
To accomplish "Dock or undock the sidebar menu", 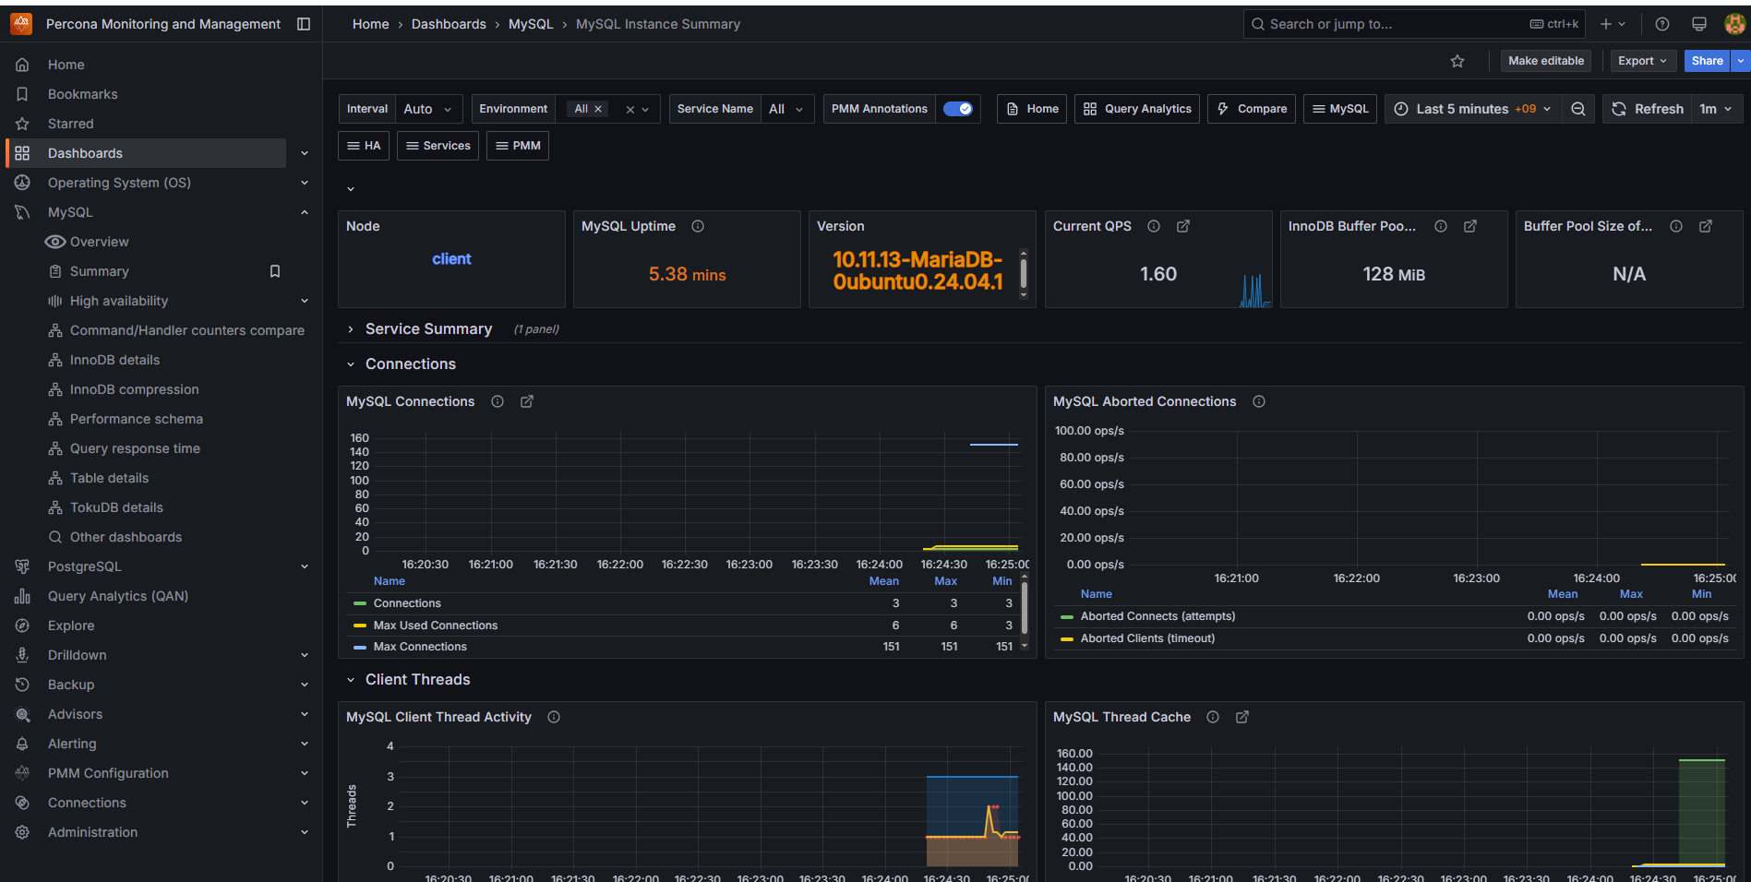I will [x=304, y=24].
